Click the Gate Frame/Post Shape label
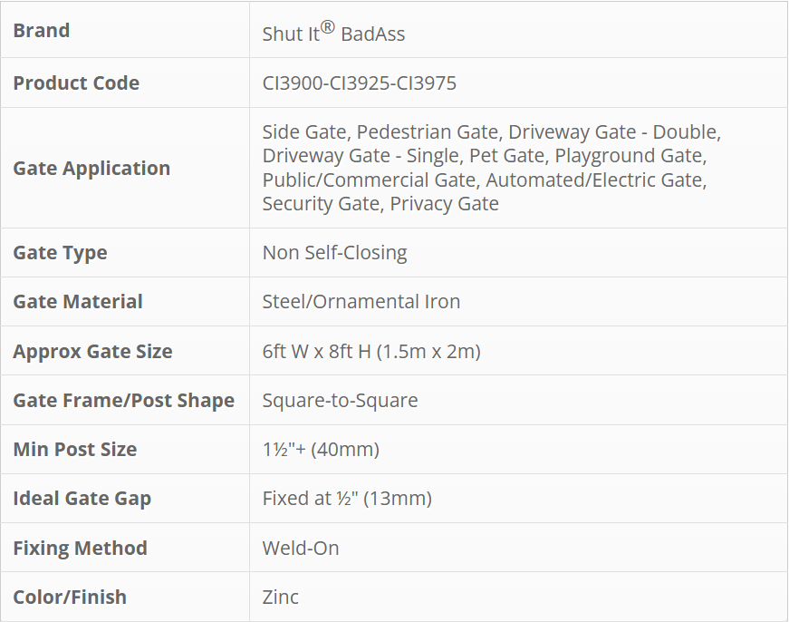The width and height of the screenshot is (789, 622). pyautogui.click(x=123, y=401)
